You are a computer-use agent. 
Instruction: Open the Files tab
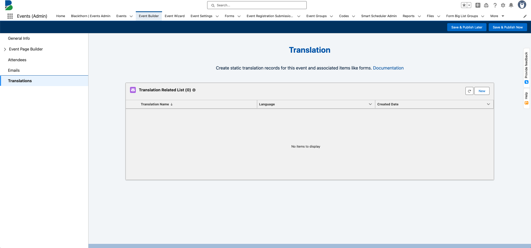430,16
